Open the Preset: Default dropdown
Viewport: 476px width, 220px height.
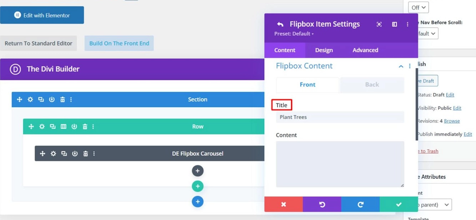[x=294, y=34]
